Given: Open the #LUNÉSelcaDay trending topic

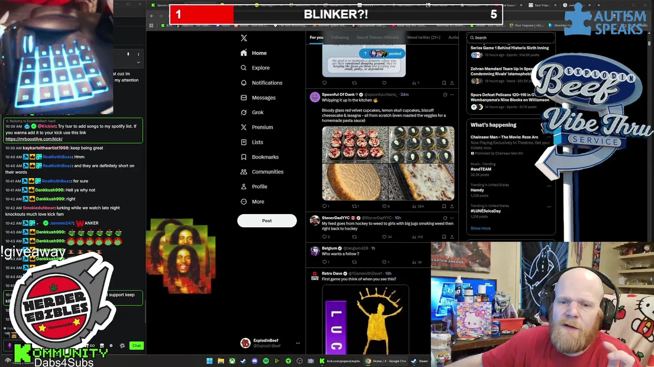Looking at the screenshot, I should pyautogui.click(x=485, y=211).
